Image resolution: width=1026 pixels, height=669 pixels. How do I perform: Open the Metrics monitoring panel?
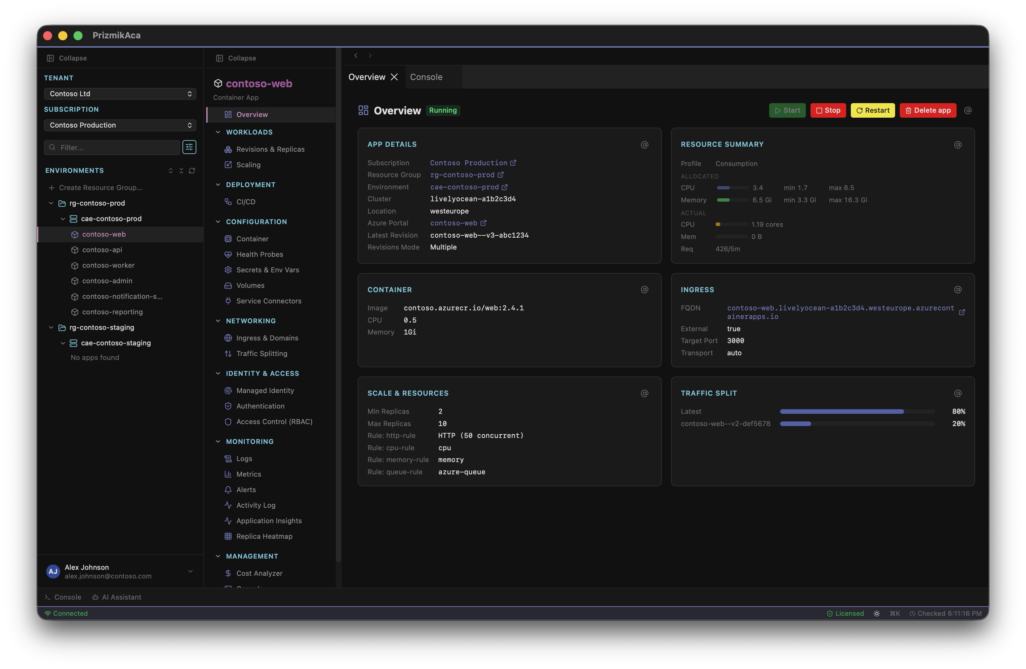click(x=249, y=474)
